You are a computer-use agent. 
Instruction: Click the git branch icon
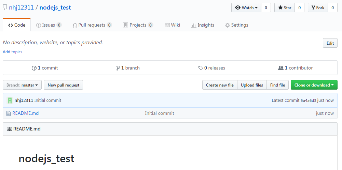(x=118, y=68)
